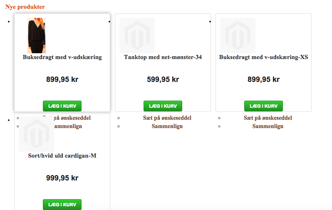332x210 pixels.
Task: Click the 599,95 kr Tanktop price
Action: point(163,79)
